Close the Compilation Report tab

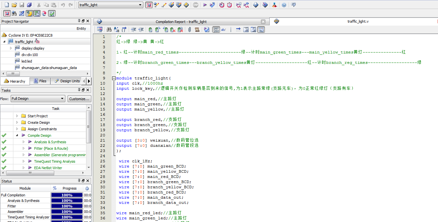click(263, 22)
